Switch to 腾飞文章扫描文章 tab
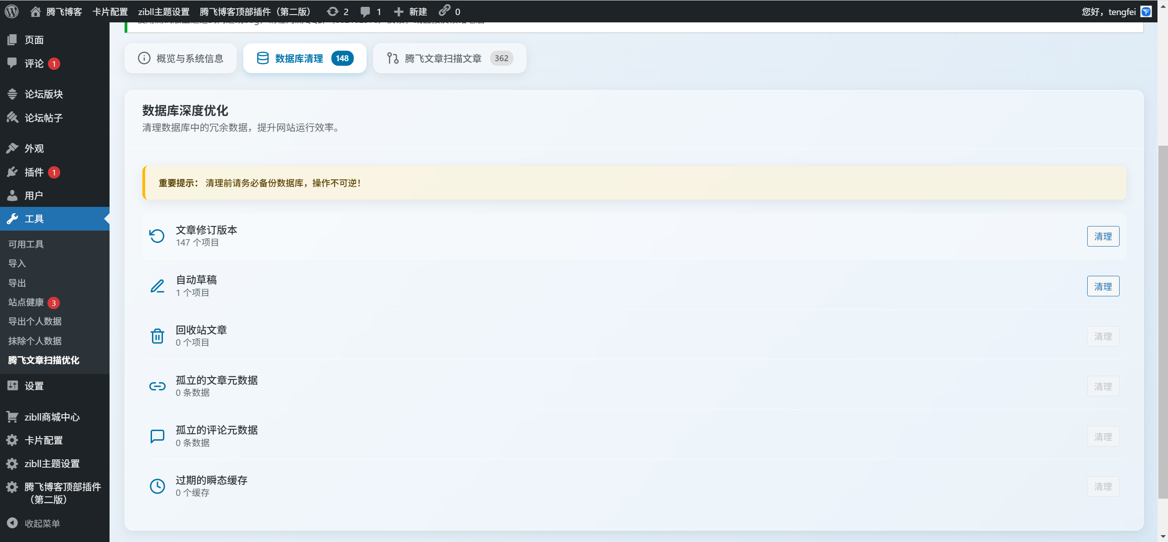The image size is (1168, 542). 450,58
